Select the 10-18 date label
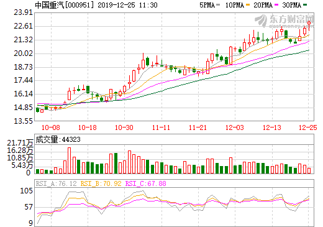 click(x=88, y=127)
